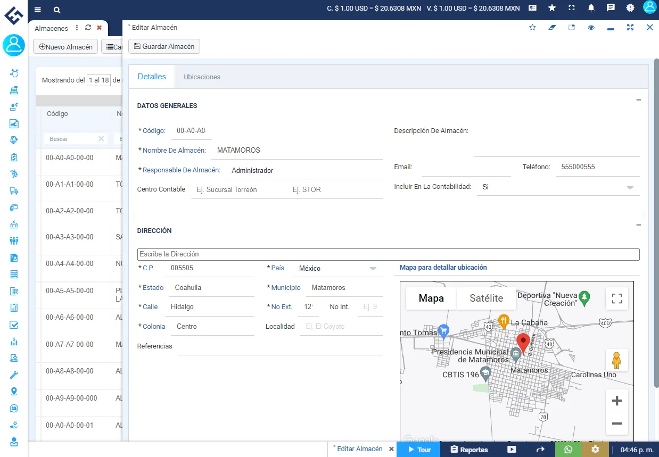Open the Almacenes tab options menu

pos(77,28)
